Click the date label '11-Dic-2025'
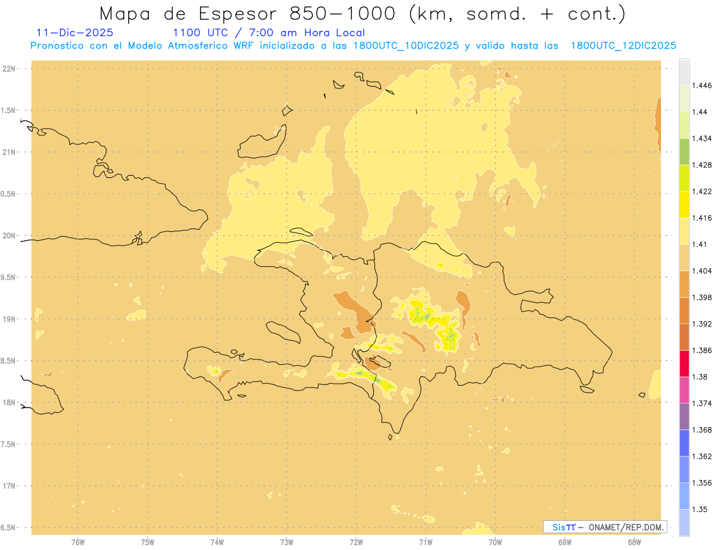This screenshot has height=550, width=712. click(75, 33)
